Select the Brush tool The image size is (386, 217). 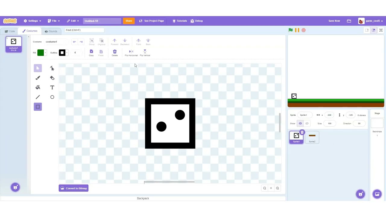point(38,78)
